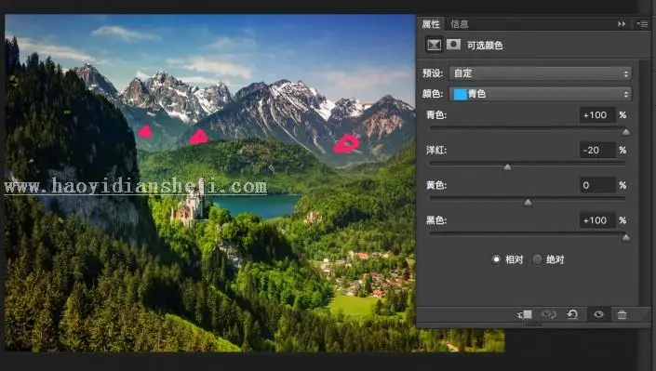Click the 黑色 slider handle
The image size is (656, 371).
(x=626, y=238)
